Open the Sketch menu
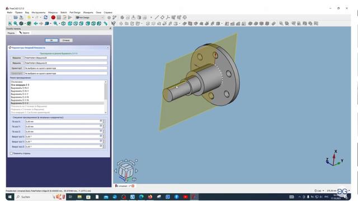 pos(63,12)
